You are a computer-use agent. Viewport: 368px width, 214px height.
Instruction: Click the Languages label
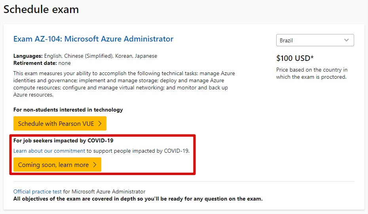[28, 56]
